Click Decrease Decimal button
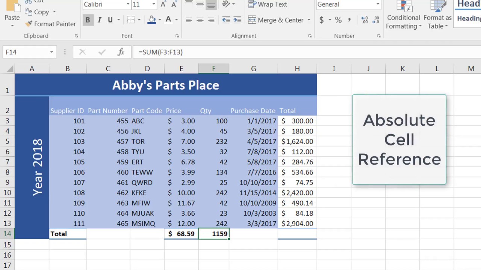Screen dimensions: 481x270 [x=375, y=20]
